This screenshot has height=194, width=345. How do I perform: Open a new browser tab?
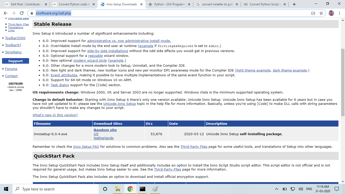point(294,4)
